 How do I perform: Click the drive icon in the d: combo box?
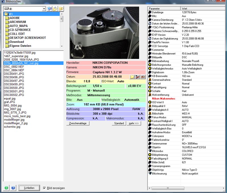(x=6, y=9)
